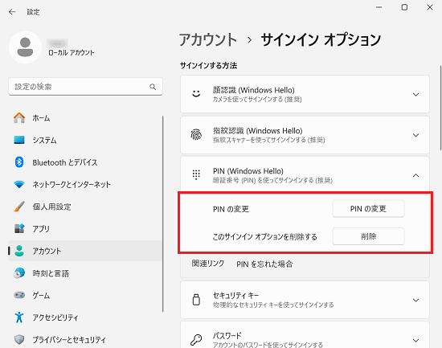This screenshot has width=442, height=348.
Task: Click サインインする方法 section heading
Action: point(208,65)
